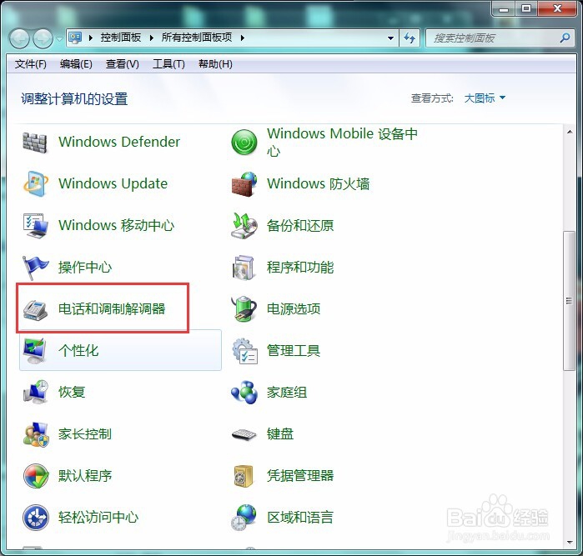The image size is (583, 556).
Task: Open the Windows Defender icon
Action: [x=34, y=142]
